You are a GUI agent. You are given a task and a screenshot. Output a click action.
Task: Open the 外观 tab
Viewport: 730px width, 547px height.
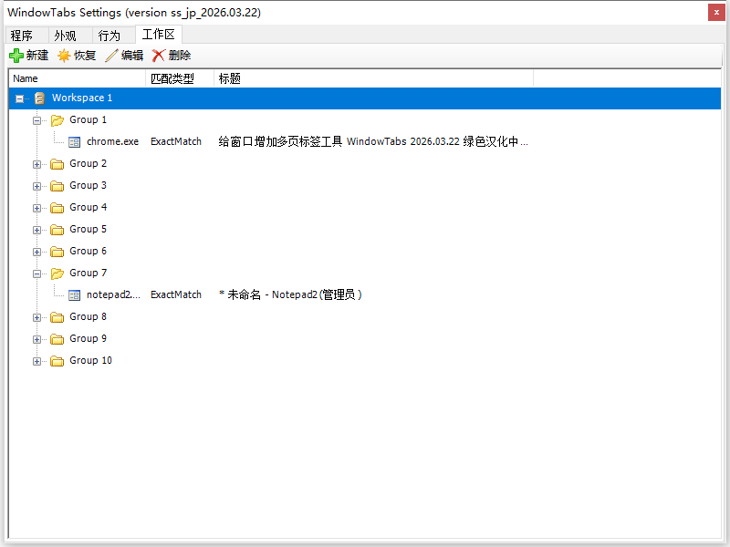point(66,35)
